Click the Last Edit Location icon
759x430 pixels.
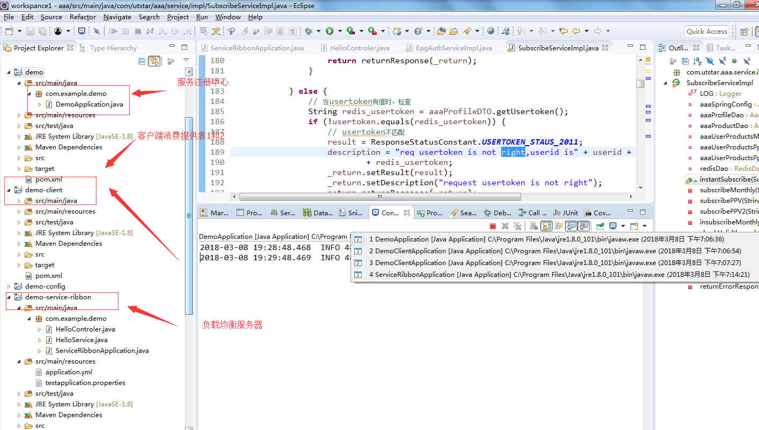point(563,31)
